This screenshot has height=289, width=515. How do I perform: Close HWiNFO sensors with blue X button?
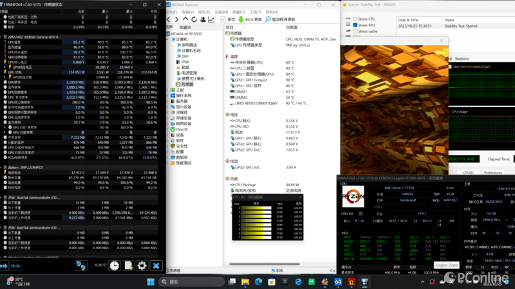pyautogui.click(x=156, y=265)
